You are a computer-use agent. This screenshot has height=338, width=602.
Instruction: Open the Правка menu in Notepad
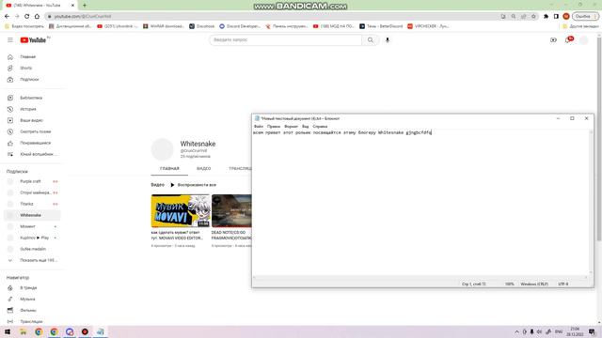(x=274, y=126)
